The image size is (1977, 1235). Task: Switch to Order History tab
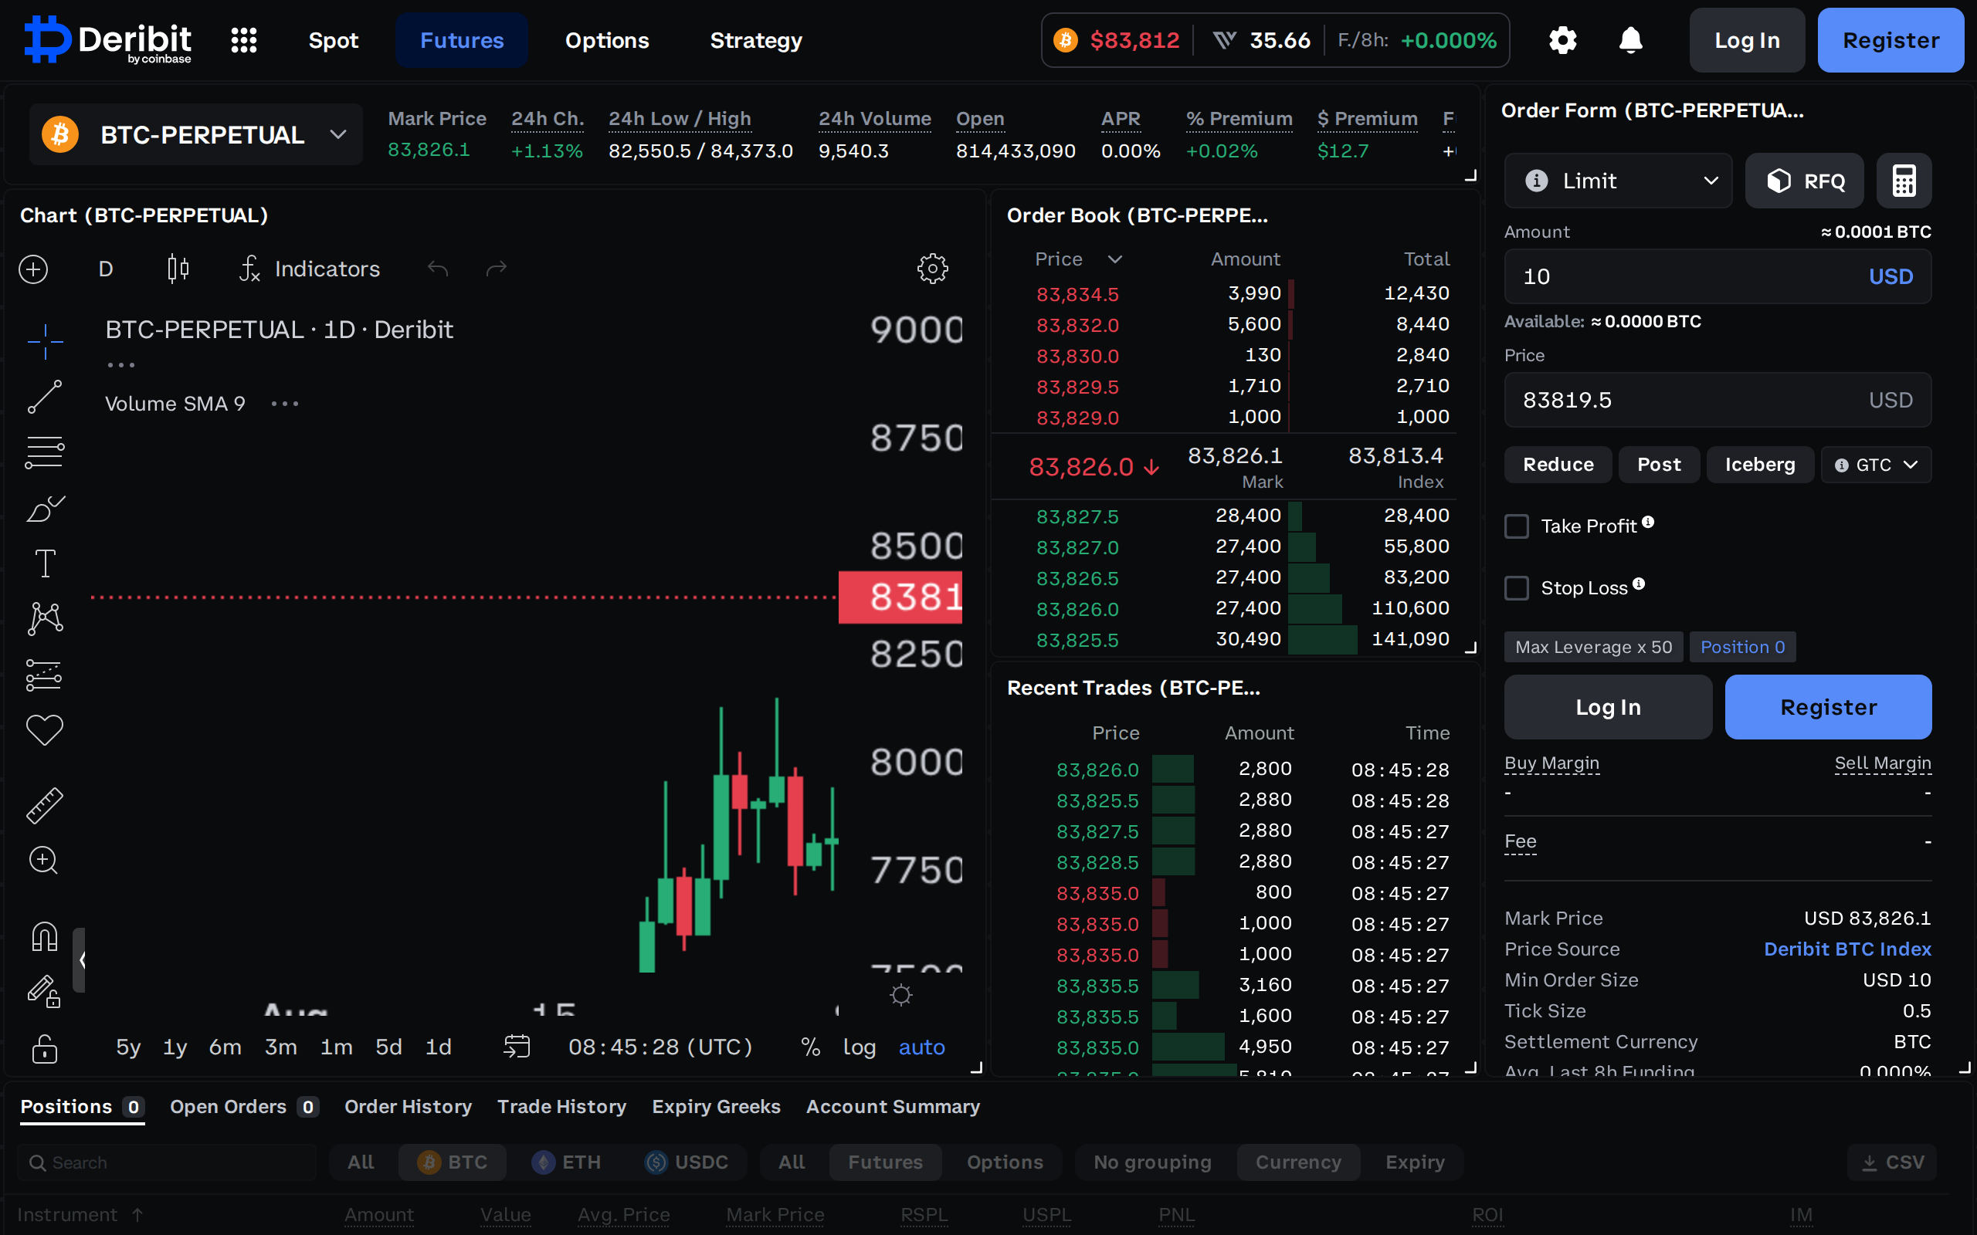tap(408, 1107)
